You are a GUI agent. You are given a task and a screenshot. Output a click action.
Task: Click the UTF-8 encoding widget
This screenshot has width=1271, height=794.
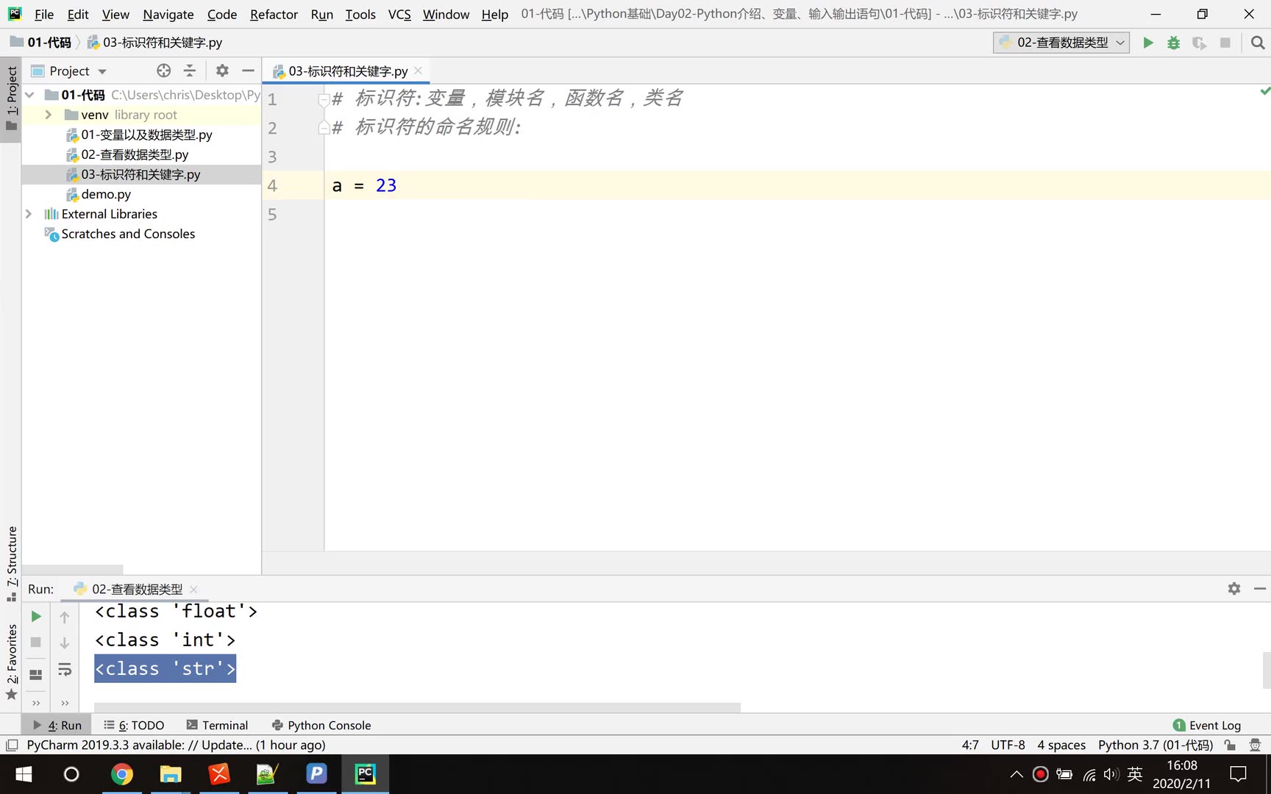[x=1008, y=745]
